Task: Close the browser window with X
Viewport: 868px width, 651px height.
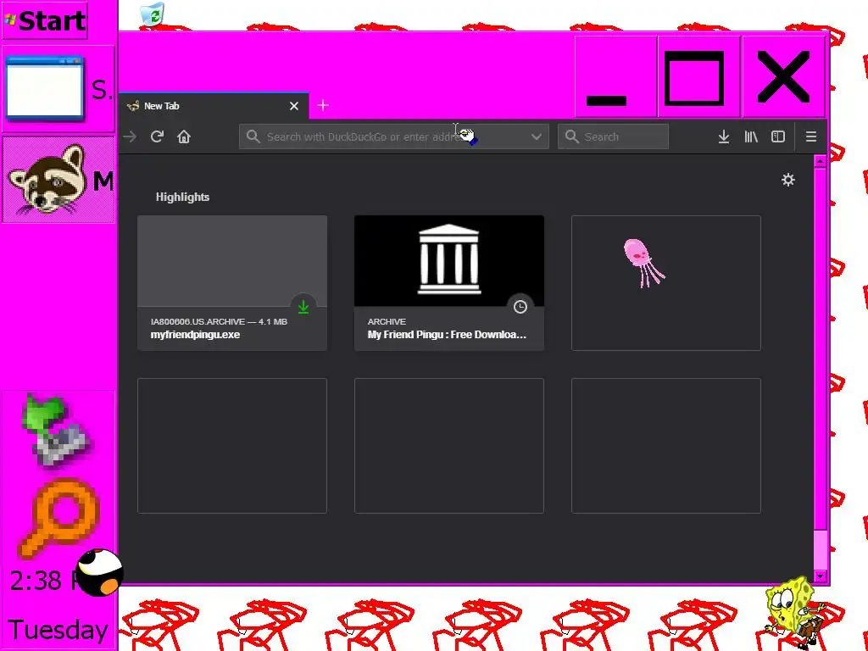Action: click(782, 76)
